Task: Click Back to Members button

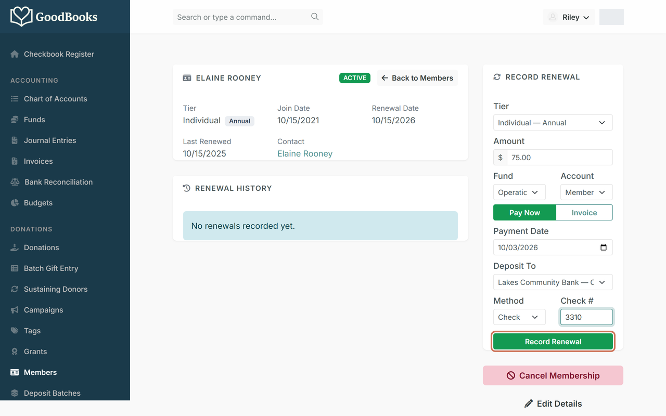Action: pos(417,78)
